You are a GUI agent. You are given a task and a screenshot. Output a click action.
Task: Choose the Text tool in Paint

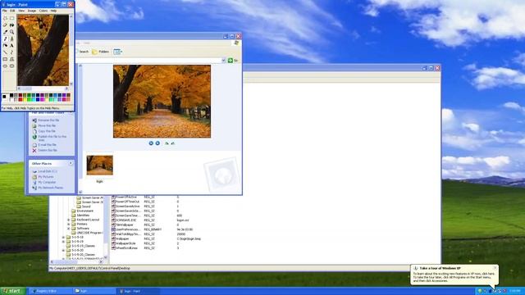pos(11,46)
